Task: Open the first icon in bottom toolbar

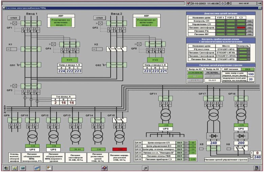Action: tap(6, 168)
